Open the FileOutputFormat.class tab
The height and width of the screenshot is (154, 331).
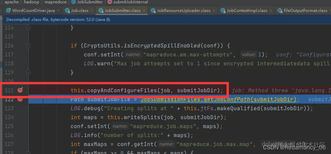pyautogui.click(x=305, y=10)
